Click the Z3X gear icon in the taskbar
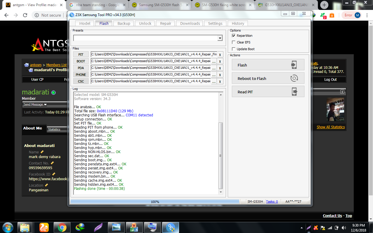 (x=171, y=227)
